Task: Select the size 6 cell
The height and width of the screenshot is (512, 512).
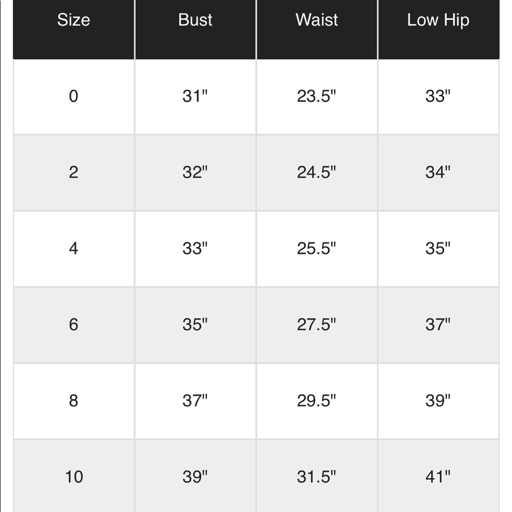Action: pyautogui.click(x=74, y=324)
